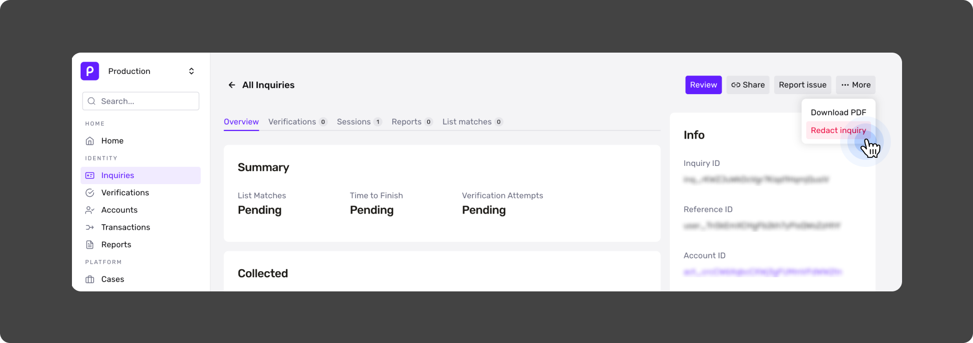The image size is (973, 343).
Task: Click the Home house icon
Action: pos(90,141)
